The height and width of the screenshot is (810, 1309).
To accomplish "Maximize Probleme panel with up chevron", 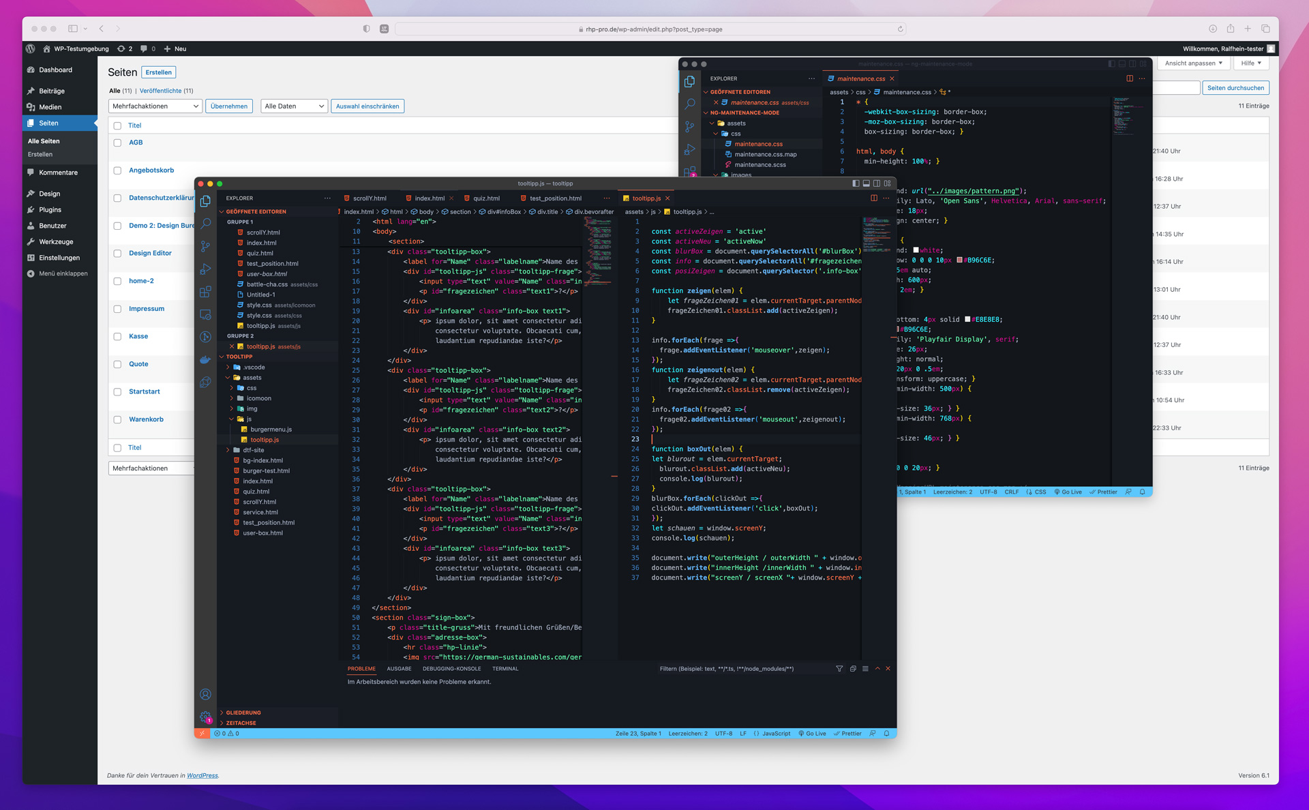I will pyautogui.click(x=877, y=669).
